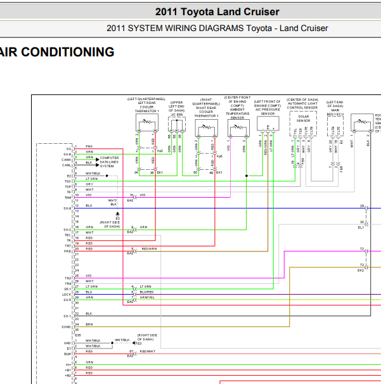Click the 'A/C PRESSURE SENSOR' label
The image size is (381, 384).
click(x=268, y=112)
